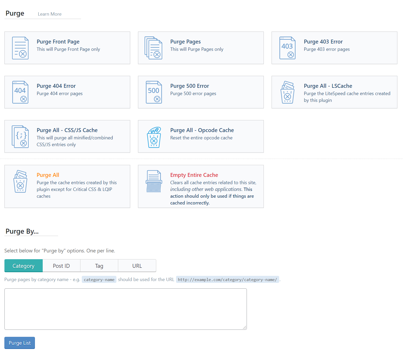Click the Purge All - LSCache title
Viewport: 407px width, 354px height.
(x=328, y=86)
